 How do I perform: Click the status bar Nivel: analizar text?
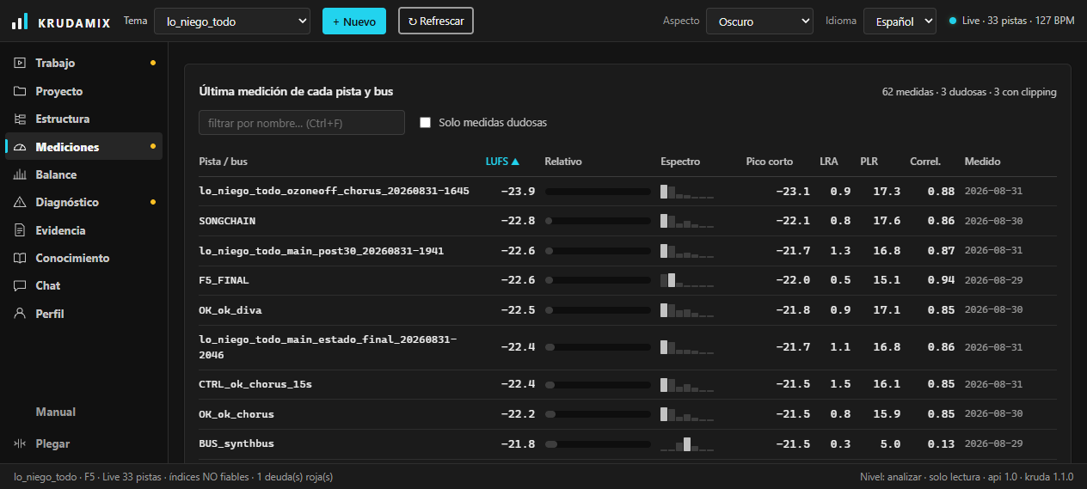point(893,476)
